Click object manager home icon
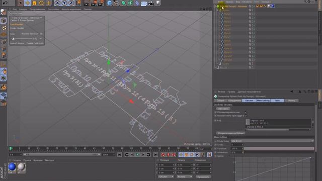 (x=308, y=2)
